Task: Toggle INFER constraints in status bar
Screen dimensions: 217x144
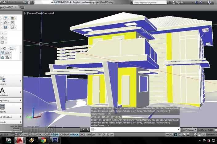Action: (x=18, y=134)
